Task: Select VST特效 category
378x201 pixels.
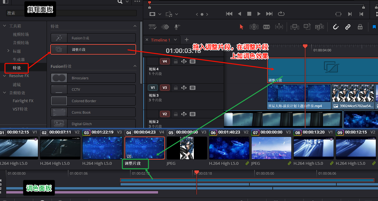Action: click(20, 109)
